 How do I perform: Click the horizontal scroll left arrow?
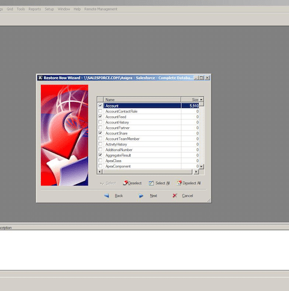pyautogui.click(x=99, y=172)
